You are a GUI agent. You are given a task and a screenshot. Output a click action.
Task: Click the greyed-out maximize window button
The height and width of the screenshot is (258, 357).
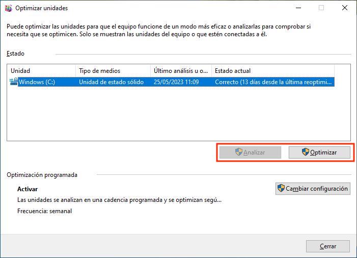pos(321,8)
